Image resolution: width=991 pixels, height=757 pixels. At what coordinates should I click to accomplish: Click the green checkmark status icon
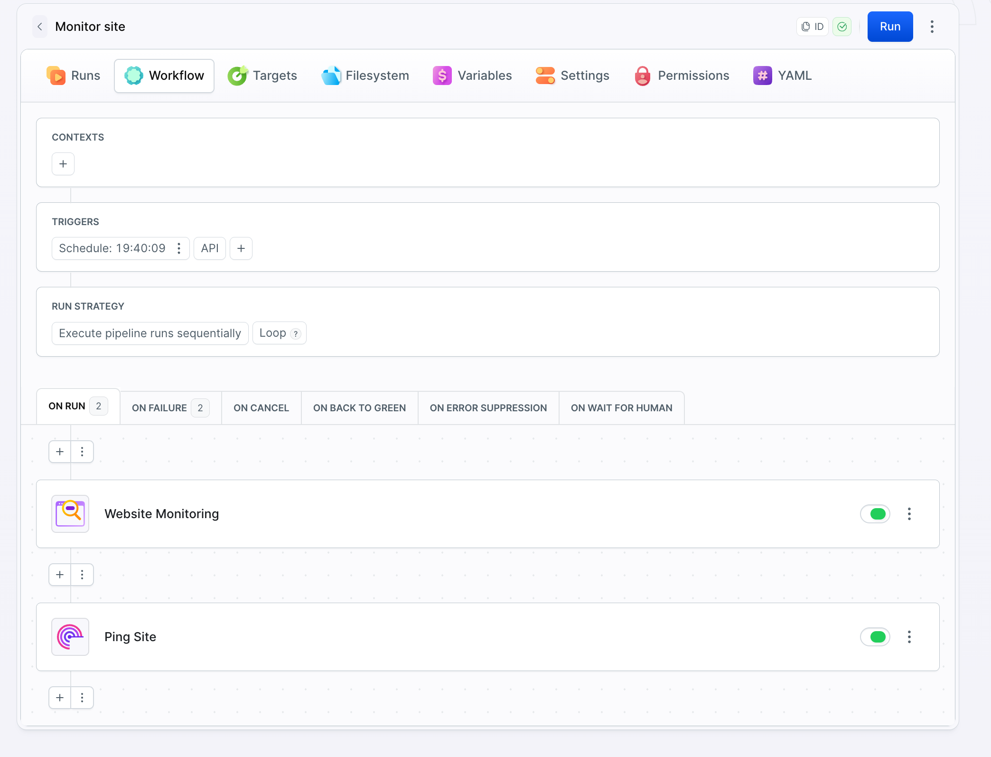(842, 27)
